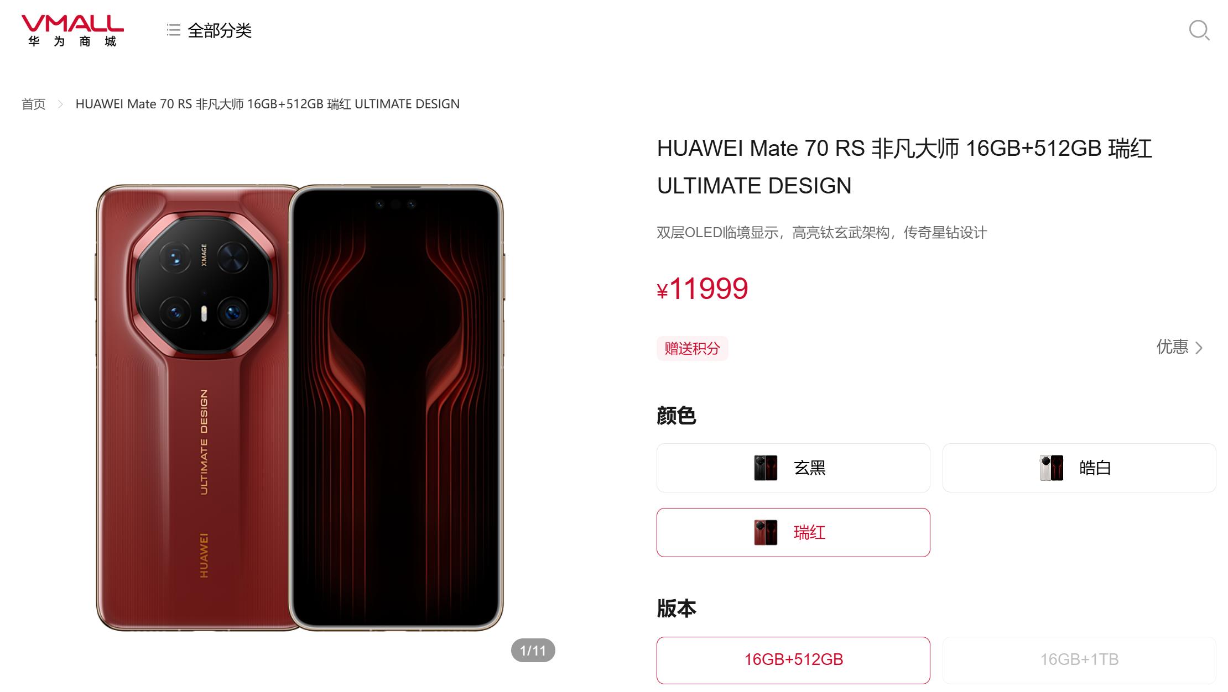Click the breadcrumb separator arrow icon

click(x=60, y=104)
